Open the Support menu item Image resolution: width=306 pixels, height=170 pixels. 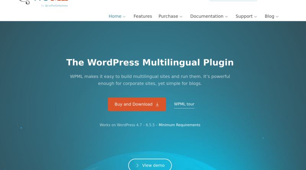[244, 16]
